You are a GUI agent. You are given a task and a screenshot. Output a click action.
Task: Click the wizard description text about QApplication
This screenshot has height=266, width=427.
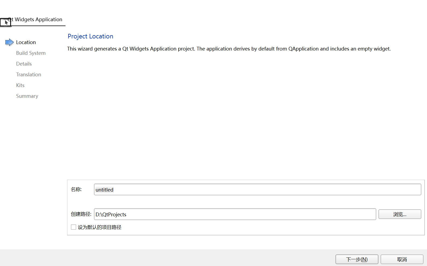(x=229, y=49)
